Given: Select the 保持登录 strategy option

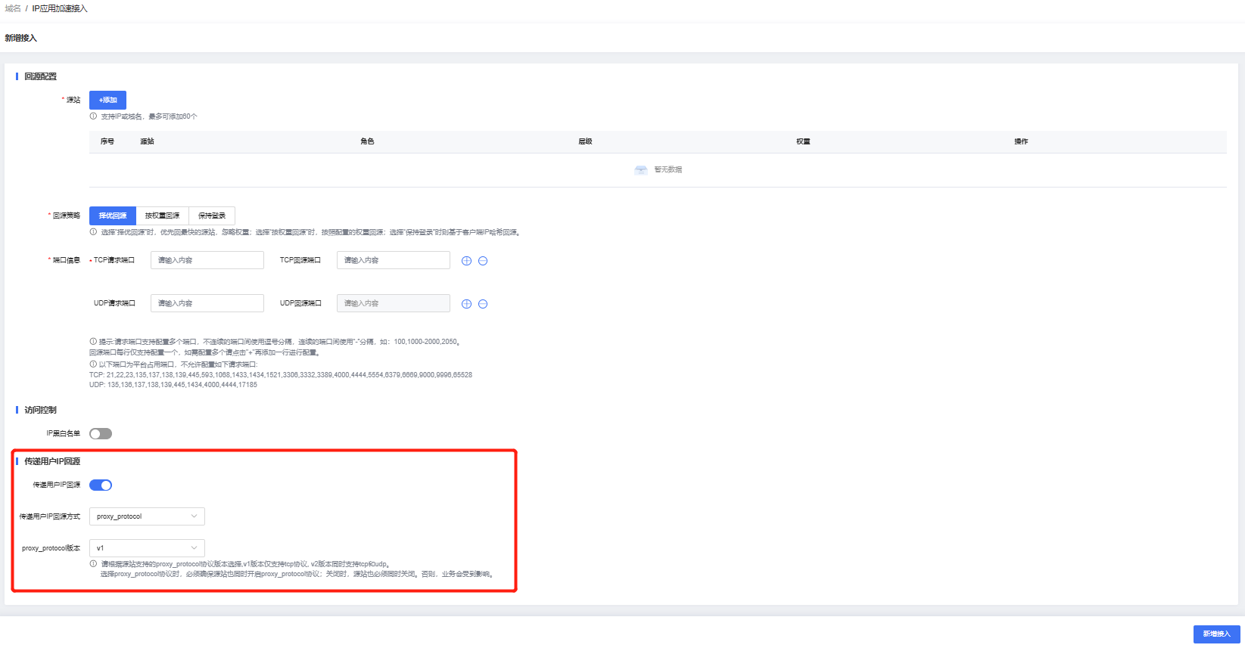Looking at the screenshot, I should coord(212,215).
